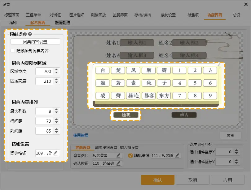
Task: Enable 隐藏预制词典内容 checkbox
Action: (x=13, y=51)
